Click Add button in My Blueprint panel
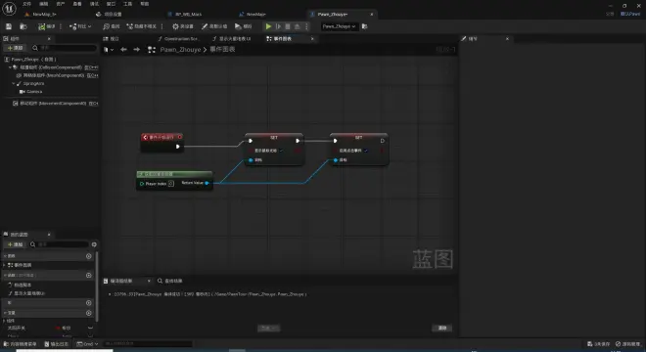The height and width of the screenshot is (352, 646). coord(16,244)
